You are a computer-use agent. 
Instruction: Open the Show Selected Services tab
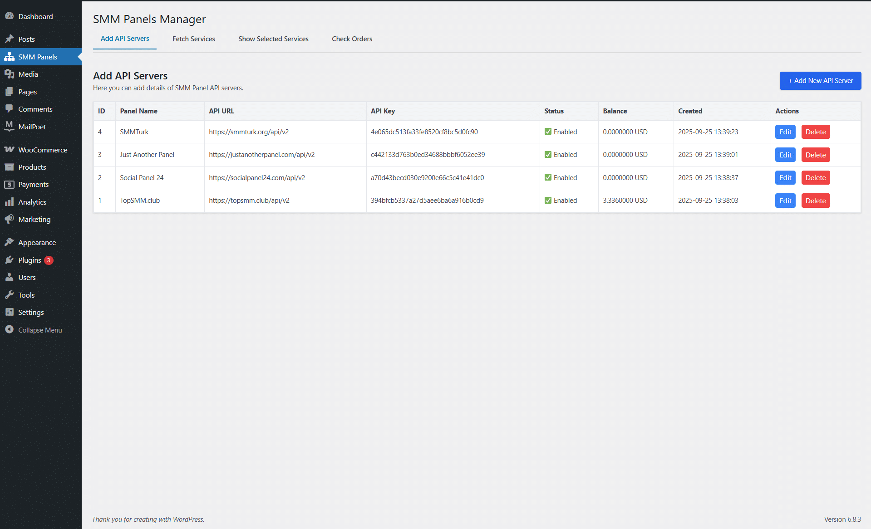click(x=273, y=39)
